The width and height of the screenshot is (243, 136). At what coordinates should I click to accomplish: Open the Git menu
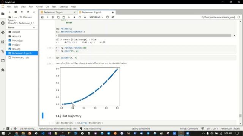[x=47, y=7]
